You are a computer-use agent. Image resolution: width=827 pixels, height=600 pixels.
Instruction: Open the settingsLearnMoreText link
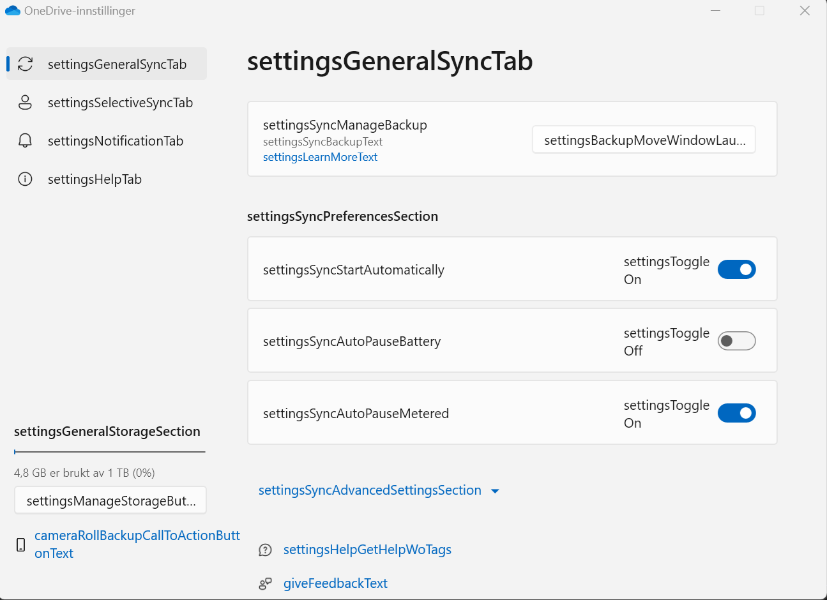coord(320,157)
